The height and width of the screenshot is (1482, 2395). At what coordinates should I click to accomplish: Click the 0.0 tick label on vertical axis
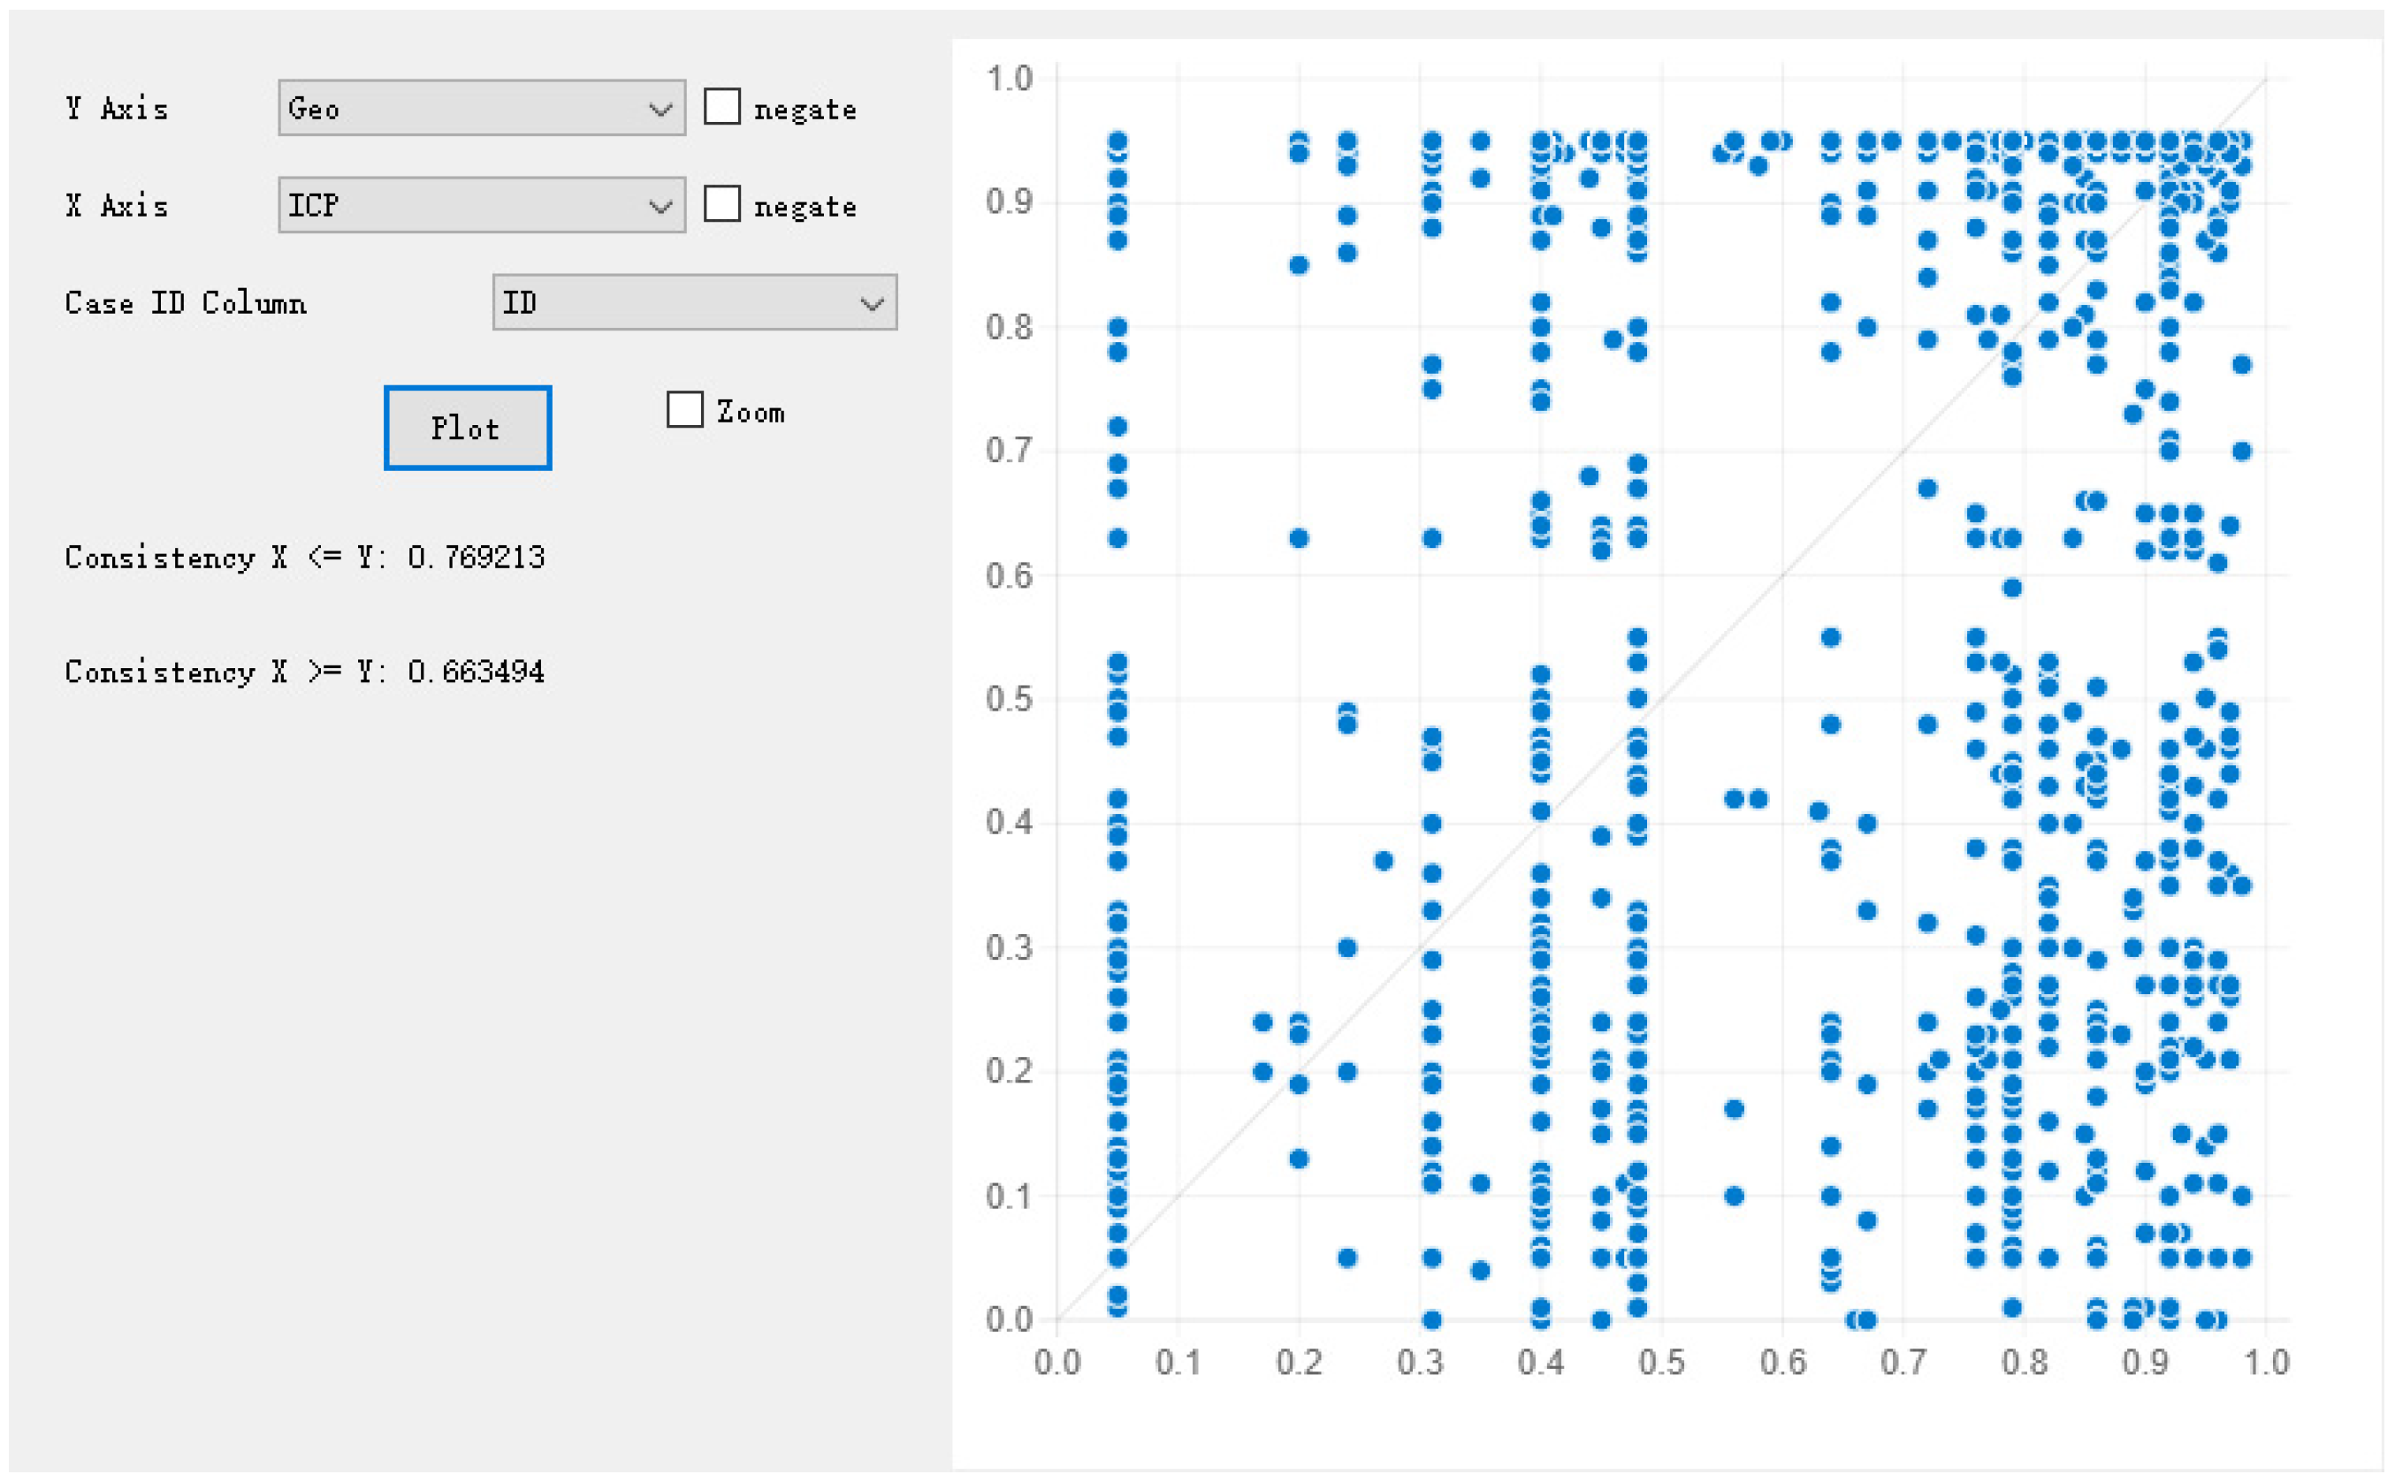tap(1009, 1319)
